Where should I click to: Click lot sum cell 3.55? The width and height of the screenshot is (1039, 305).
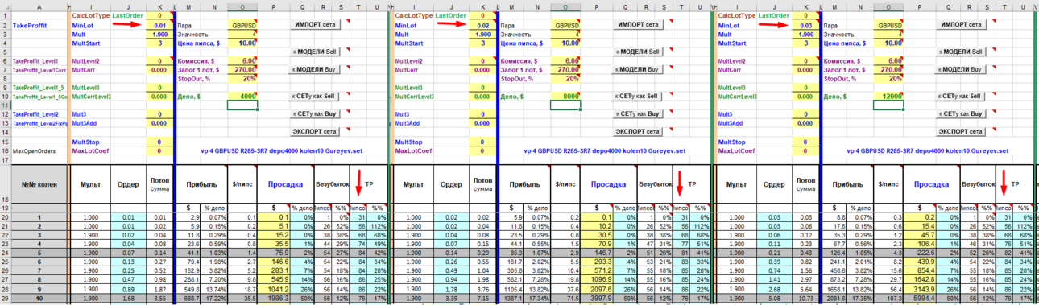click(x=159, y=299)
